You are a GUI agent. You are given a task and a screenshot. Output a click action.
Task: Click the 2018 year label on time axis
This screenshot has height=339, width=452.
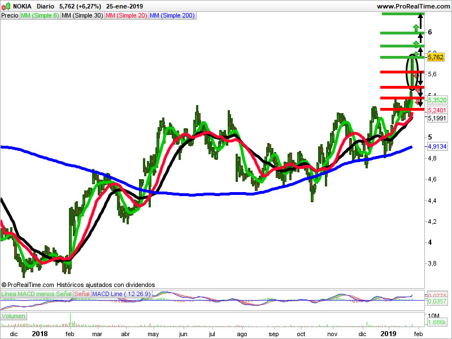click(40, 333)
